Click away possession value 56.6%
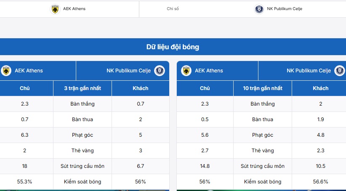 (320, 181)
